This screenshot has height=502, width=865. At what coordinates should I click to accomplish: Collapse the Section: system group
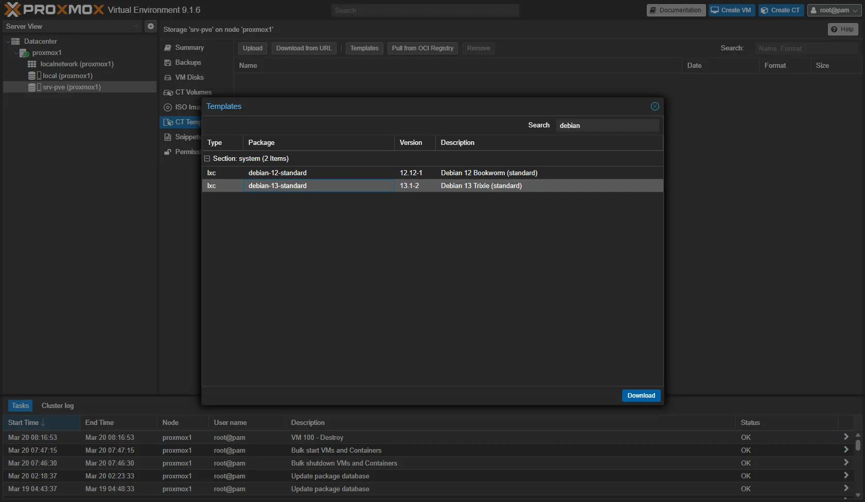[x=207, y=159]
